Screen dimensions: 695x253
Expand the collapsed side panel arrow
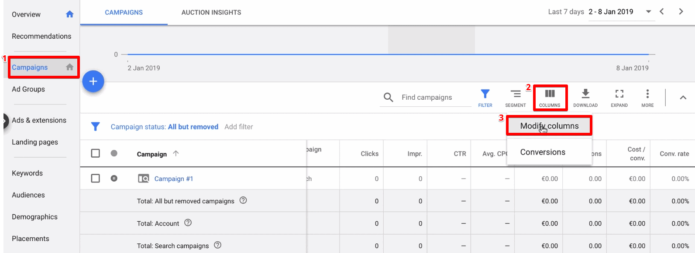coord(4,121)
